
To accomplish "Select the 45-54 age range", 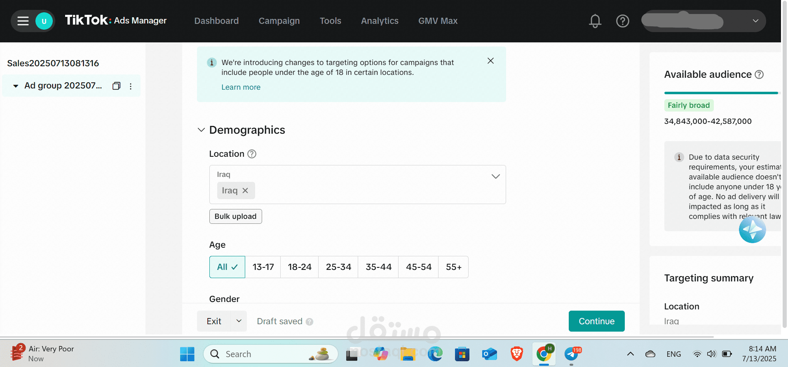I will 418,267.
